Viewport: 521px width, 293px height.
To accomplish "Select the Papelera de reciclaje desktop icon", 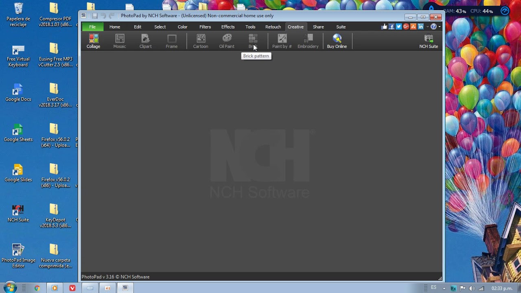I will click(18, 15).
